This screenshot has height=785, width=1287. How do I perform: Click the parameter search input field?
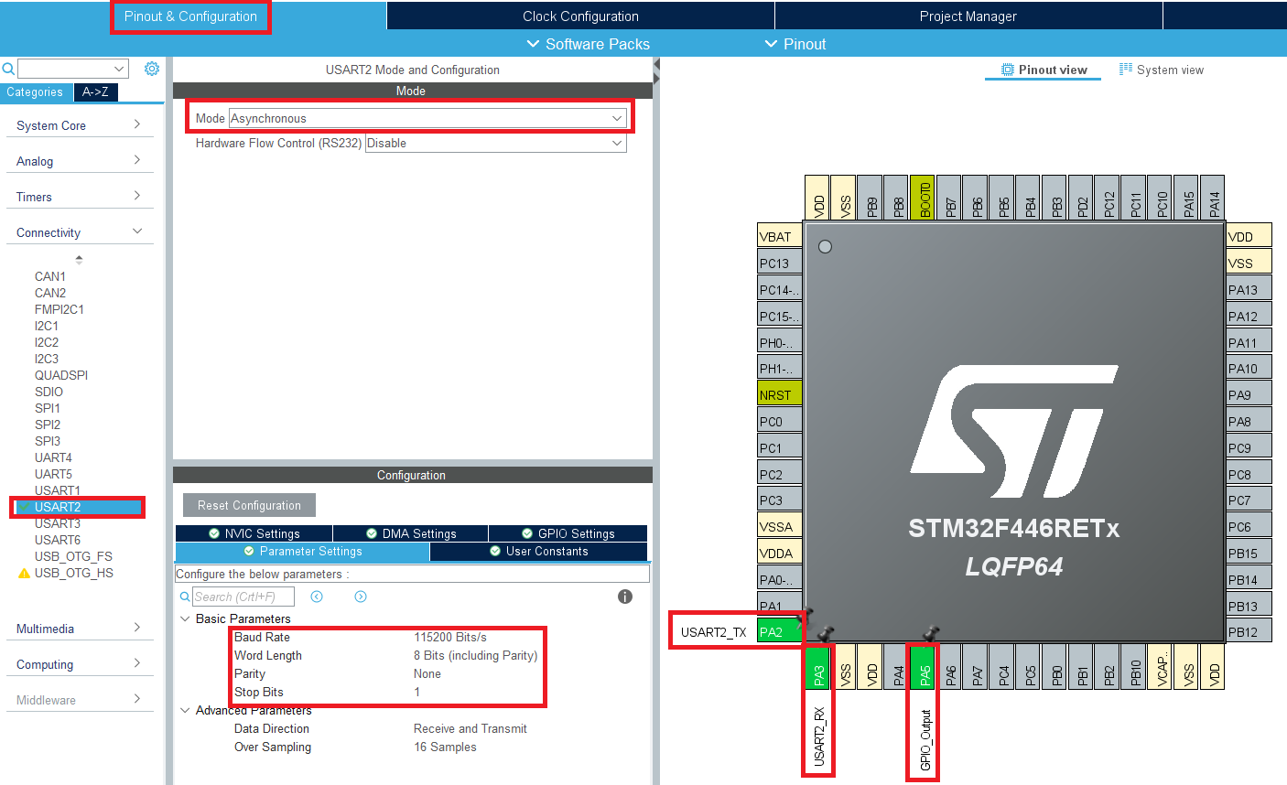coord(243,597)
